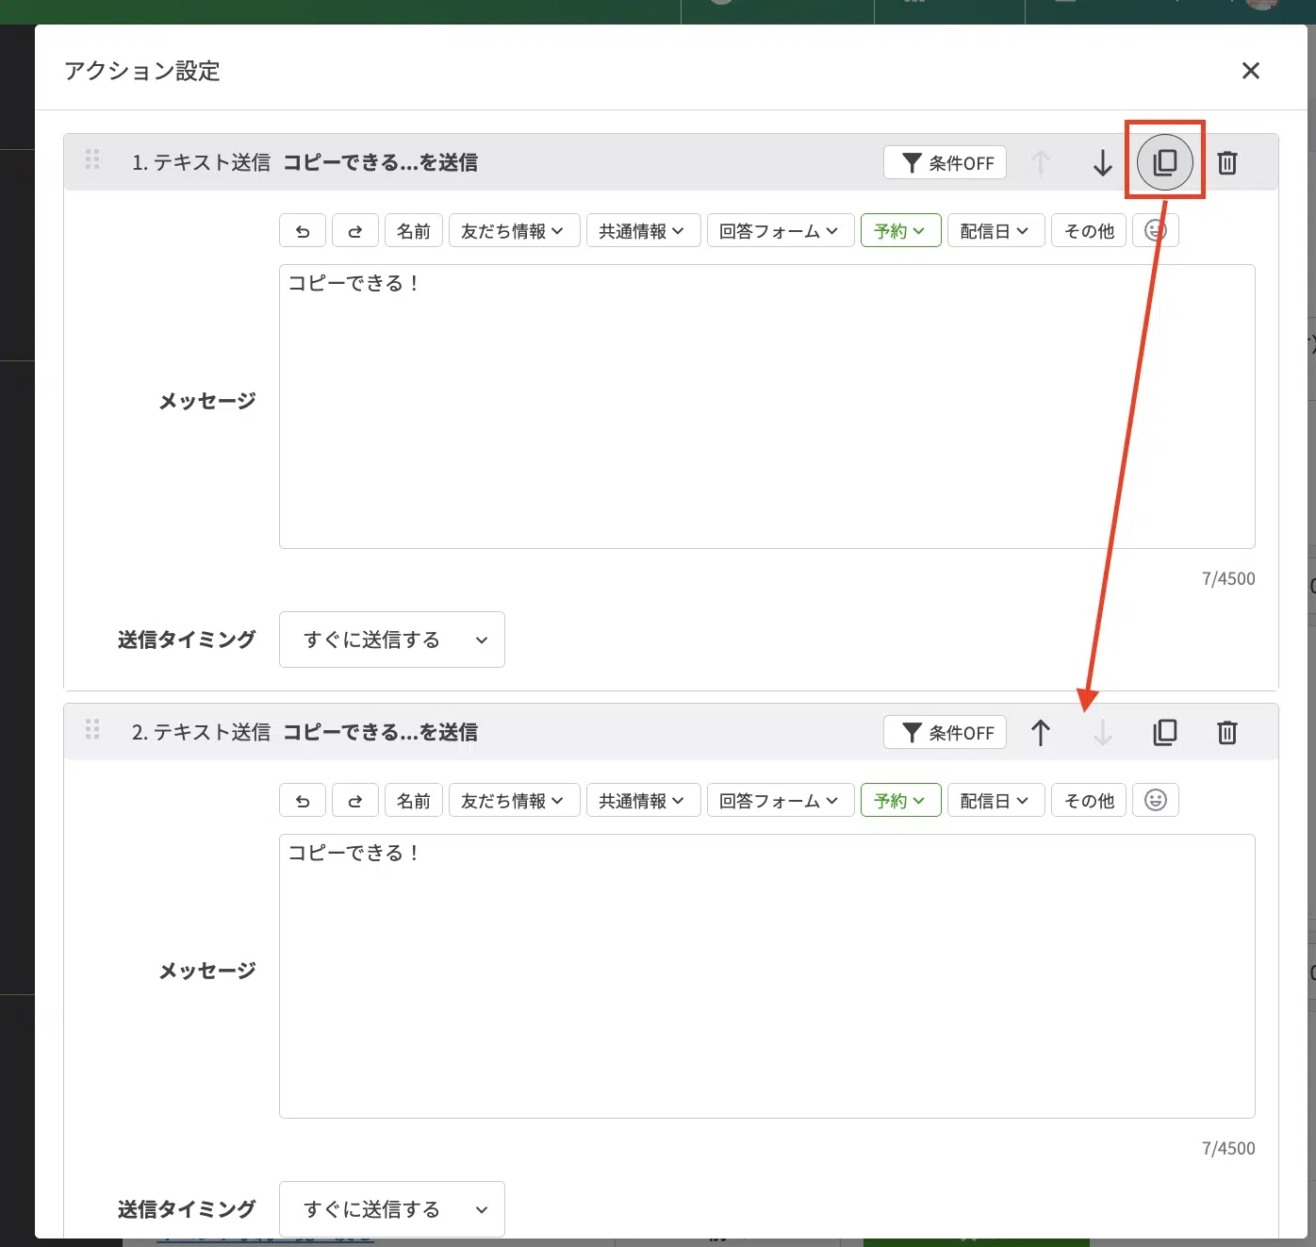Open 送信タイミング dropdown for action 1
This screenshot has height=1247, width=1316.
392,640
